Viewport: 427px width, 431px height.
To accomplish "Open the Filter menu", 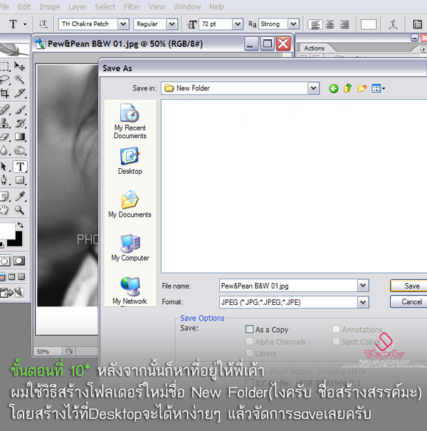I will (132, 6).
